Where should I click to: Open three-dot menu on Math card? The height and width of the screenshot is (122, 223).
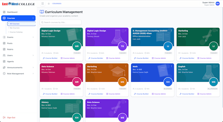pos(172,66)
